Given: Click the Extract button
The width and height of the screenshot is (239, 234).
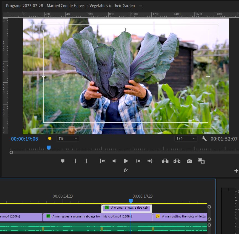Looking at the screenshot, I should click(177, 161).
